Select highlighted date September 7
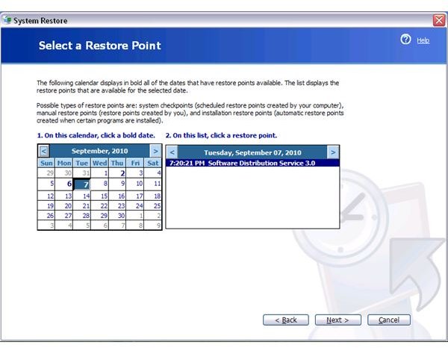 pos(82,184)
